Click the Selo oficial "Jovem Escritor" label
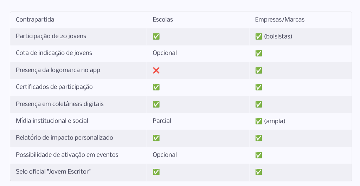This screenshot has height=186, width=360. (x=53, y=172)
